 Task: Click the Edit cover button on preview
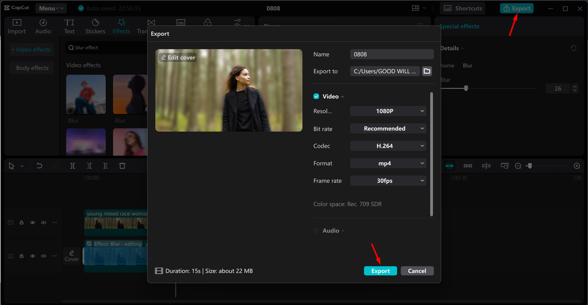point(178,57)
